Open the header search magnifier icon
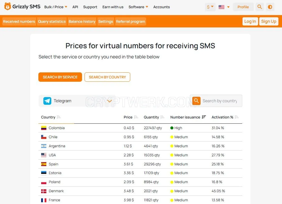This screenshot has width=282, height=204. [x=259, y=7]
